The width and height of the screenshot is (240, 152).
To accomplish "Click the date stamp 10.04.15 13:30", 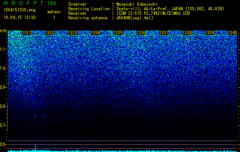I will [x=19, y=17].
